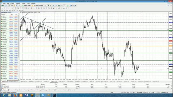Select the Vertical Line tool
This screenshot has height=97, width=173.
click(8, 8)
